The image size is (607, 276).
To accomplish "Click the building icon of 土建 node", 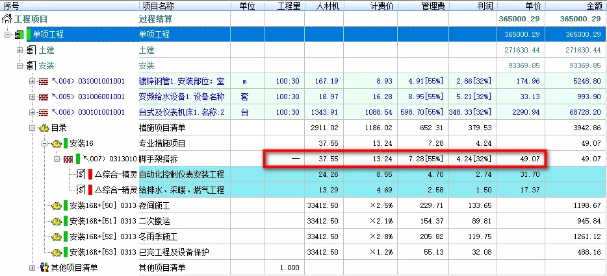I will (31, 50).
